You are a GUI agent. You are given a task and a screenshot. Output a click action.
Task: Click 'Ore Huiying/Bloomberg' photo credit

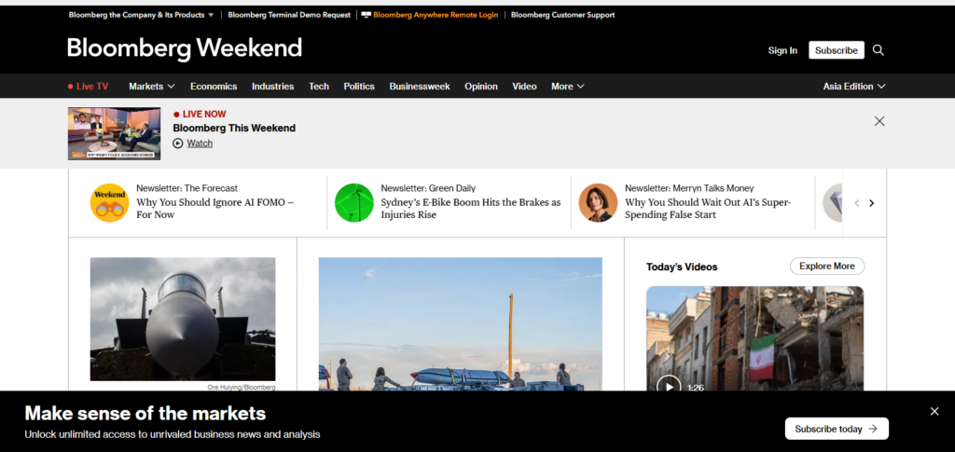[x=242, y=387]
